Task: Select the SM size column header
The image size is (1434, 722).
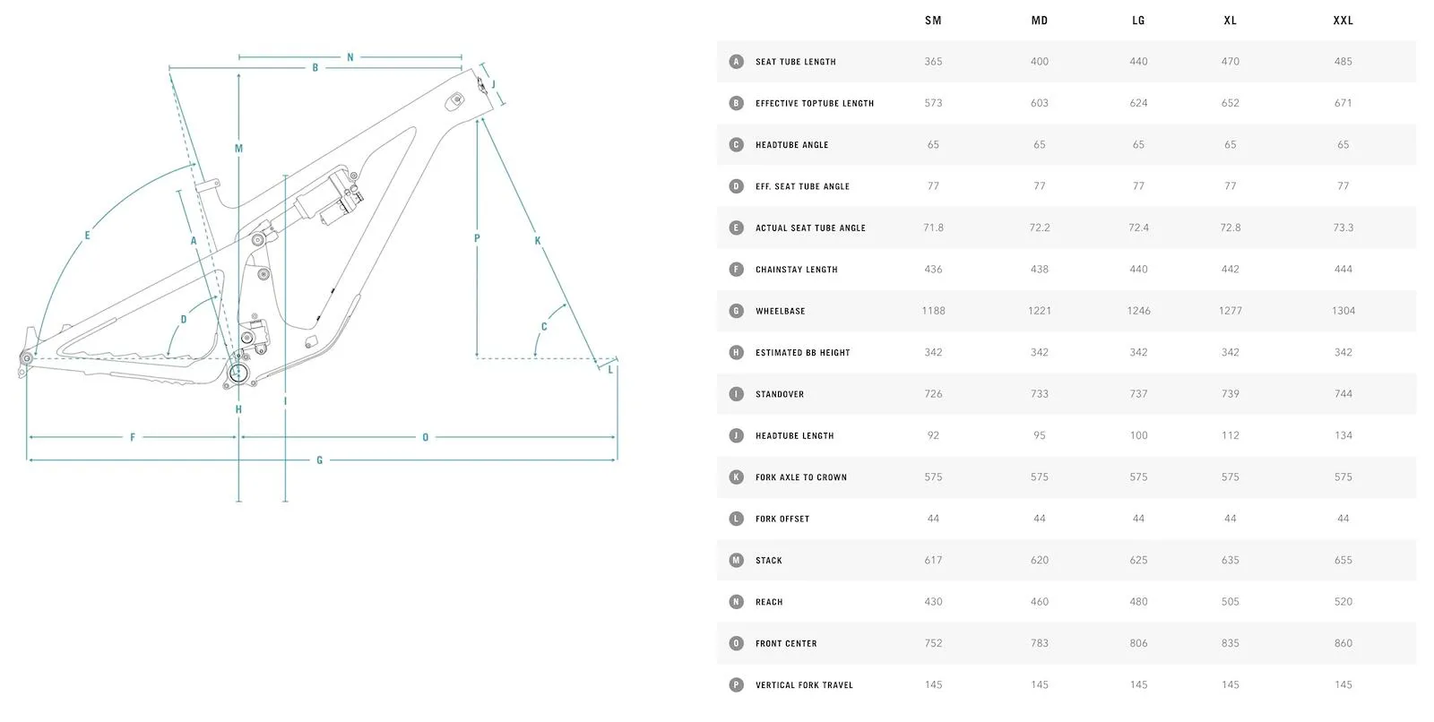Action: pyautogui.click(x=933, y=21)
